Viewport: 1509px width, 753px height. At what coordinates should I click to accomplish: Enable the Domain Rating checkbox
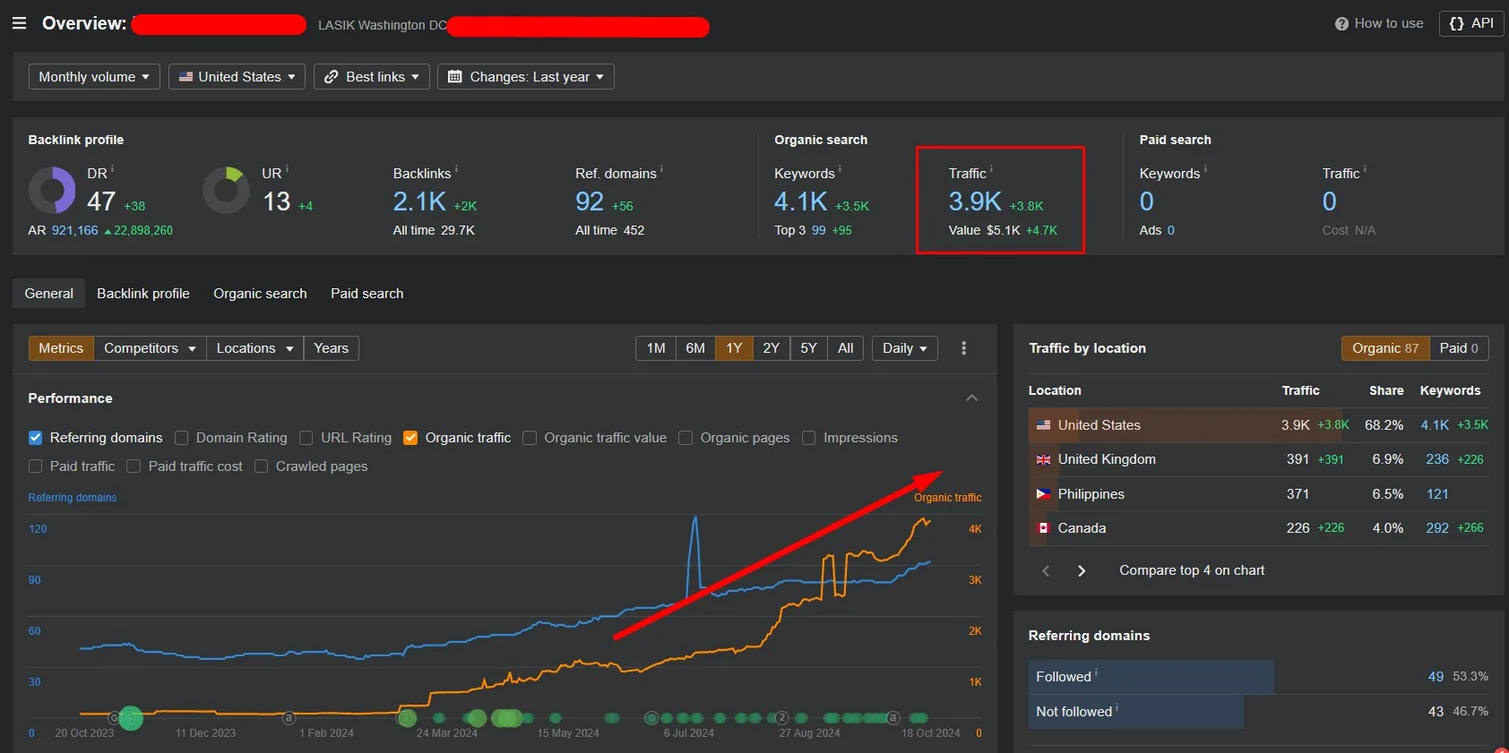tap(182, 438)
